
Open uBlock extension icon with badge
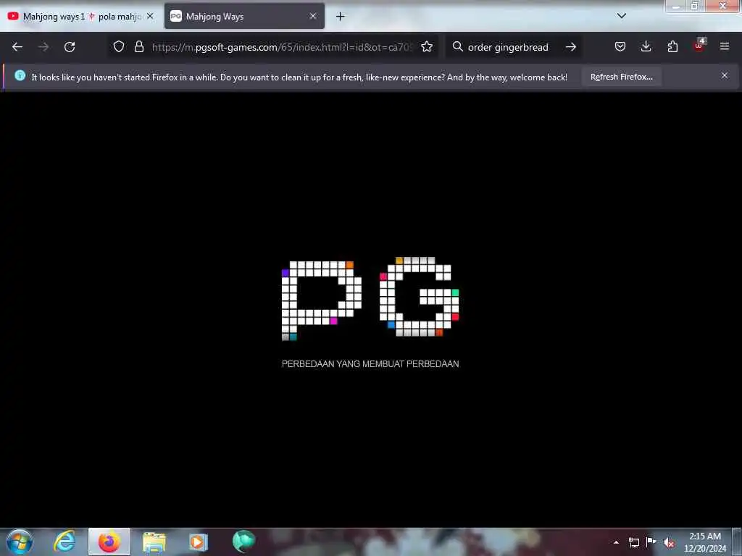coord(699,46)
